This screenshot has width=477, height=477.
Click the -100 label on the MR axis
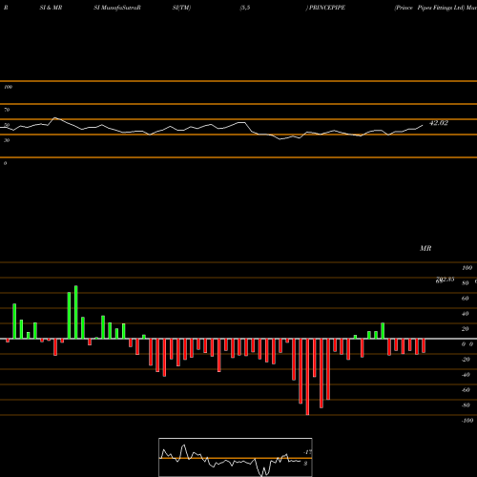tap(467, 421)
